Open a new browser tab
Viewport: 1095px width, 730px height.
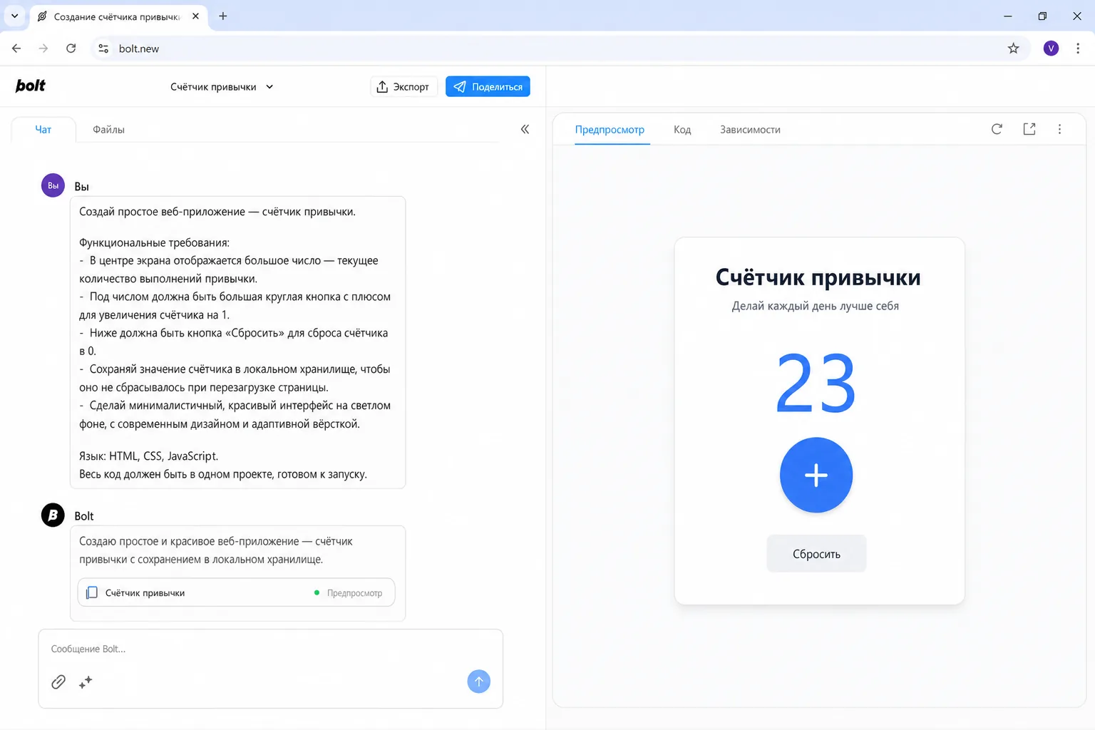223,16
